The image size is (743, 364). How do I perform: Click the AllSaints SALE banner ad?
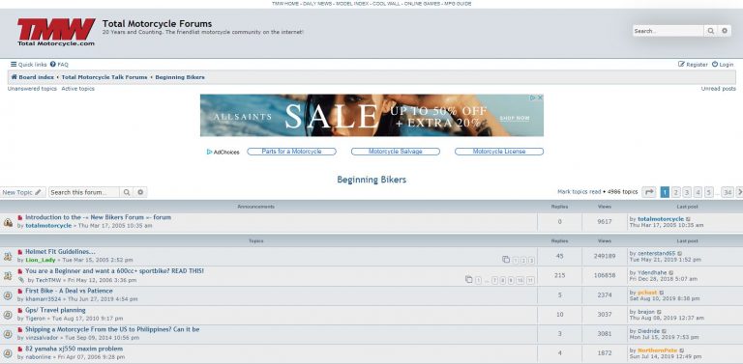tap(371, 115)
